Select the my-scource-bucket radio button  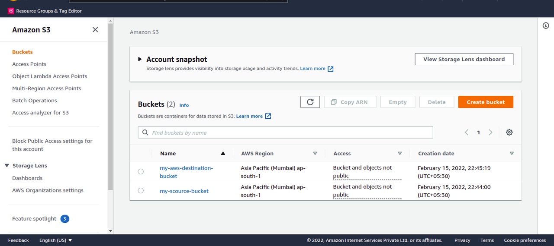pos(141,191)
